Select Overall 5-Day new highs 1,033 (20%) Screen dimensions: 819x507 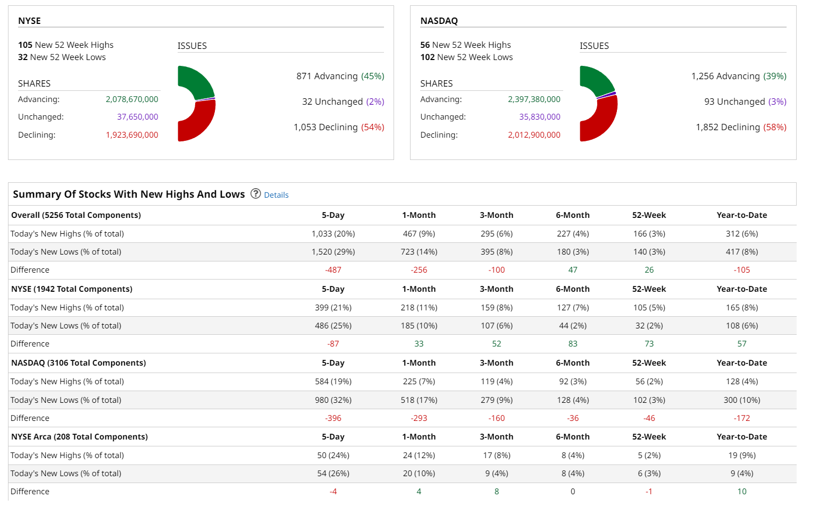point(333,234)
